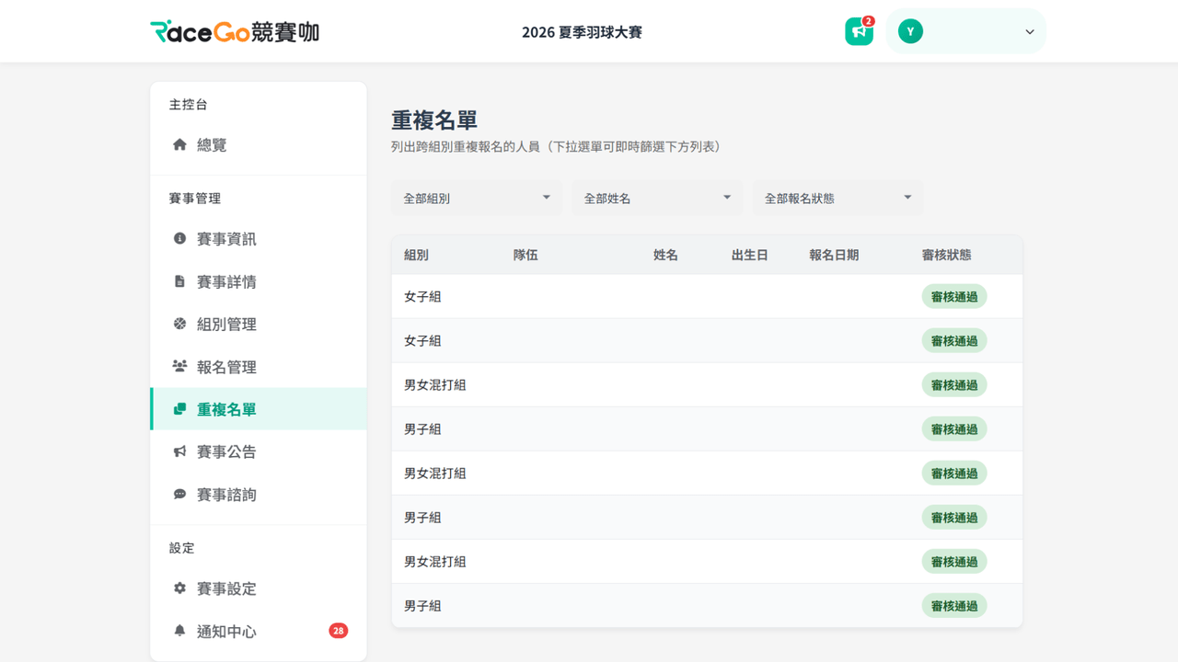Viewport: 1178px width, 662px height.
Task: Open the header announcements megaphone icon
Action: pos(859,31)
